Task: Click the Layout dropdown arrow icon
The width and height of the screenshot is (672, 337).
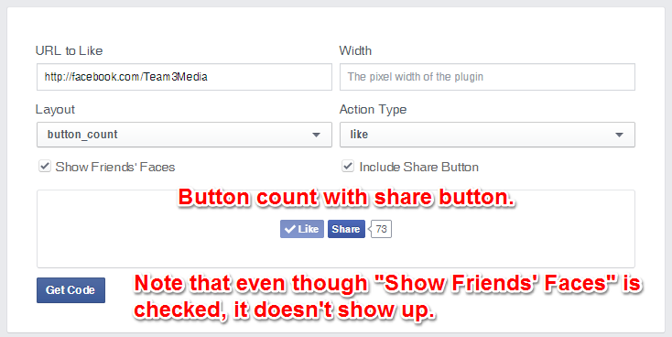Action: click(316, 135)
